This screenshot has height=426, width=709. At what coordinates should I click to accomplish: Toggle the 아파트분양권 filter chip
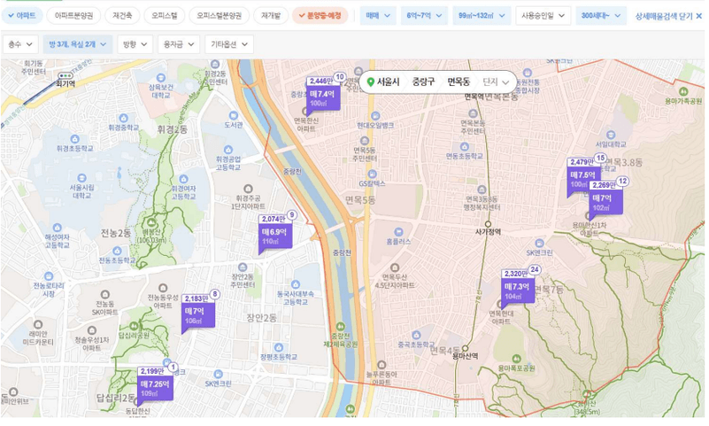(73, 15)
